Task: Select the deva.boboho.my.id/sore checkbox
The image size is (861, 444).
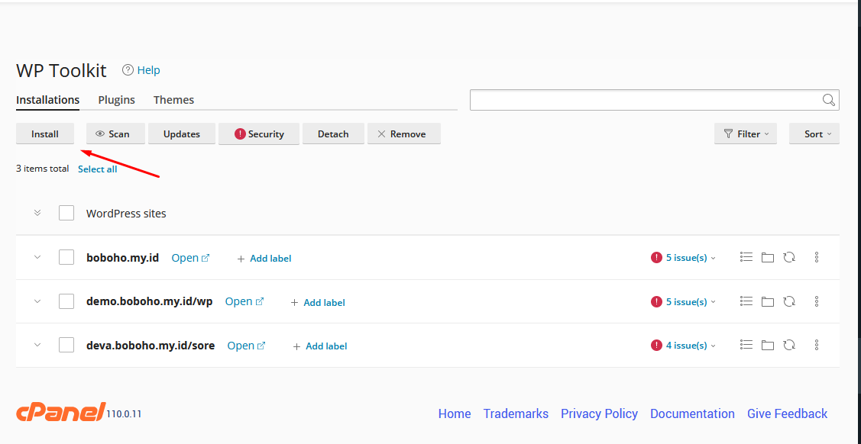Action: 66,345
